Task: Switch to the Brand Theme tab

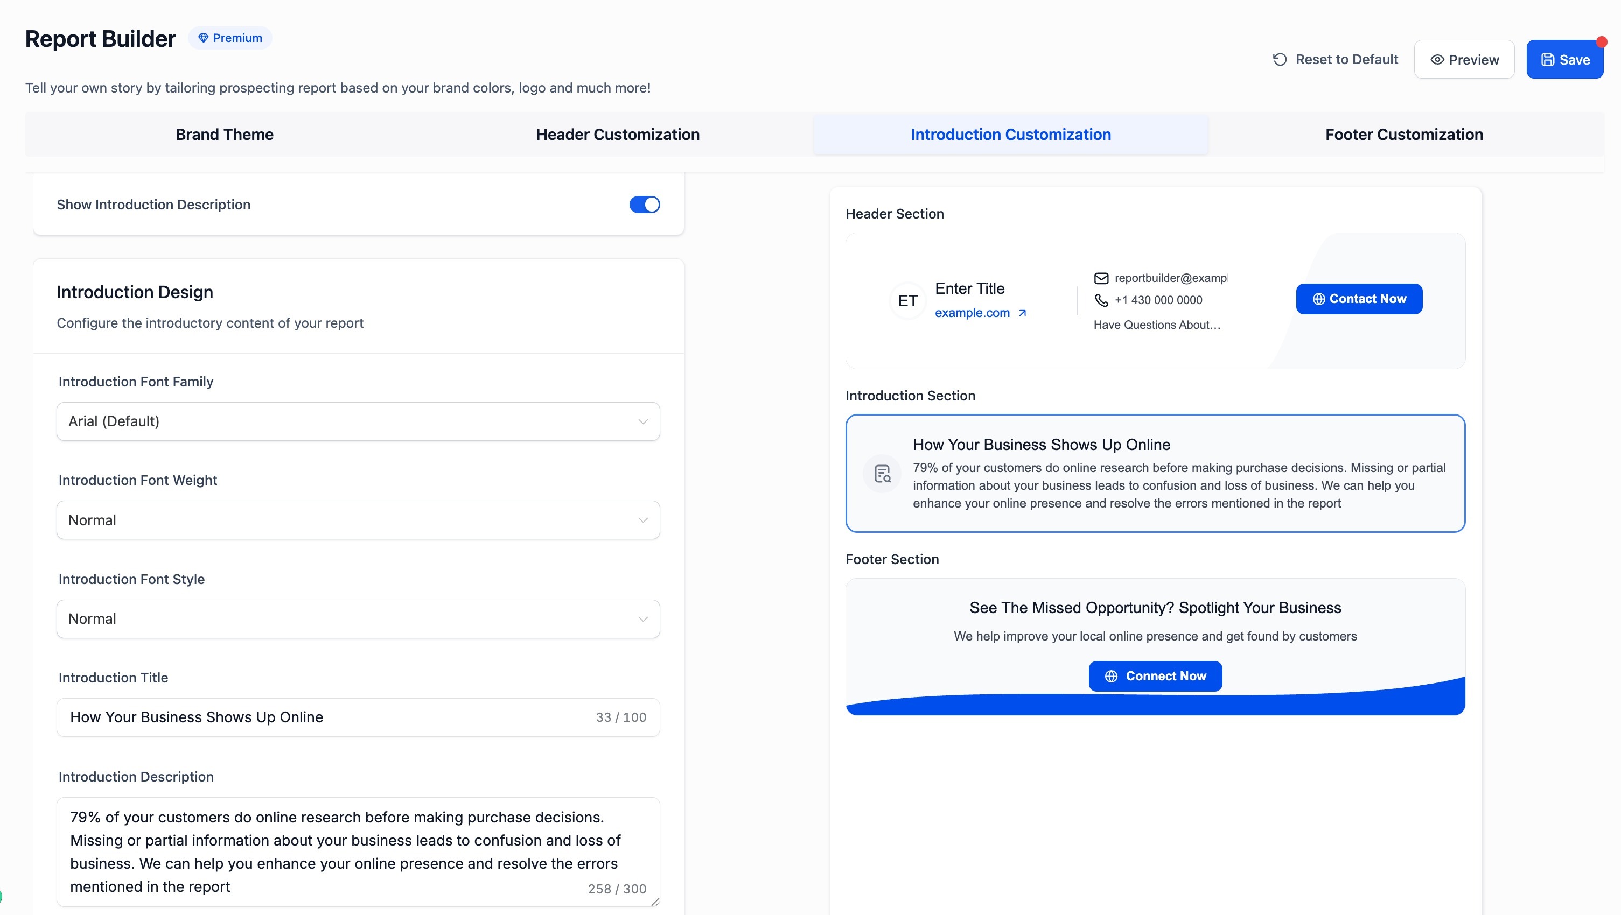Action: pyautogui.click(x=224, y=135)
